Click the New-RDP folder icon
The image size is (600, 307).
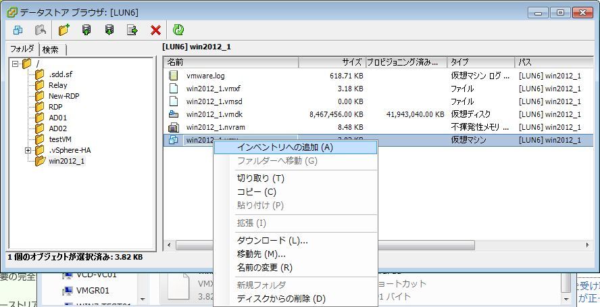pyautogui.click(x=39, y=96)
